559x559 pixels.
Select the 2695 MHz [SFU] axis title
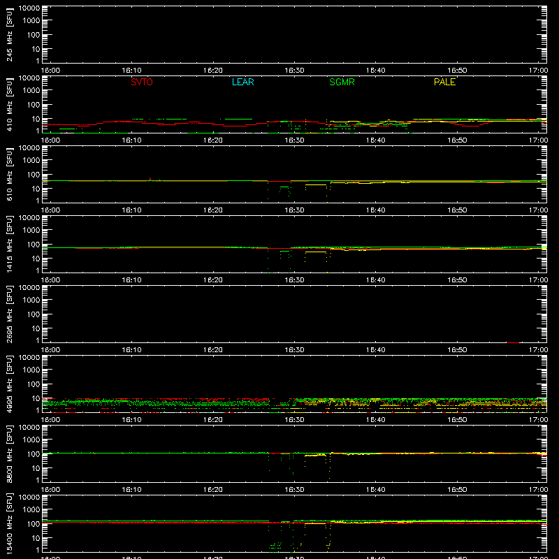[x=9, y=314]
